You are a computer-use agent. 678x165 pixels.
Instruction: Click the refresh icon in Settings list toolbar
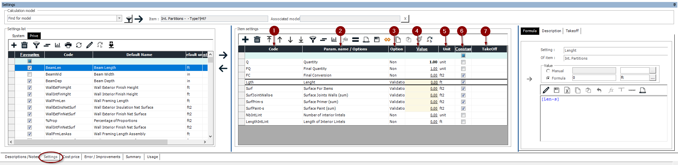79,45
